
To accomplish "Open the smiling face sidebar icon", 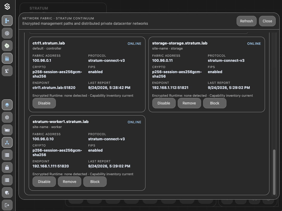I will [7, 46].
